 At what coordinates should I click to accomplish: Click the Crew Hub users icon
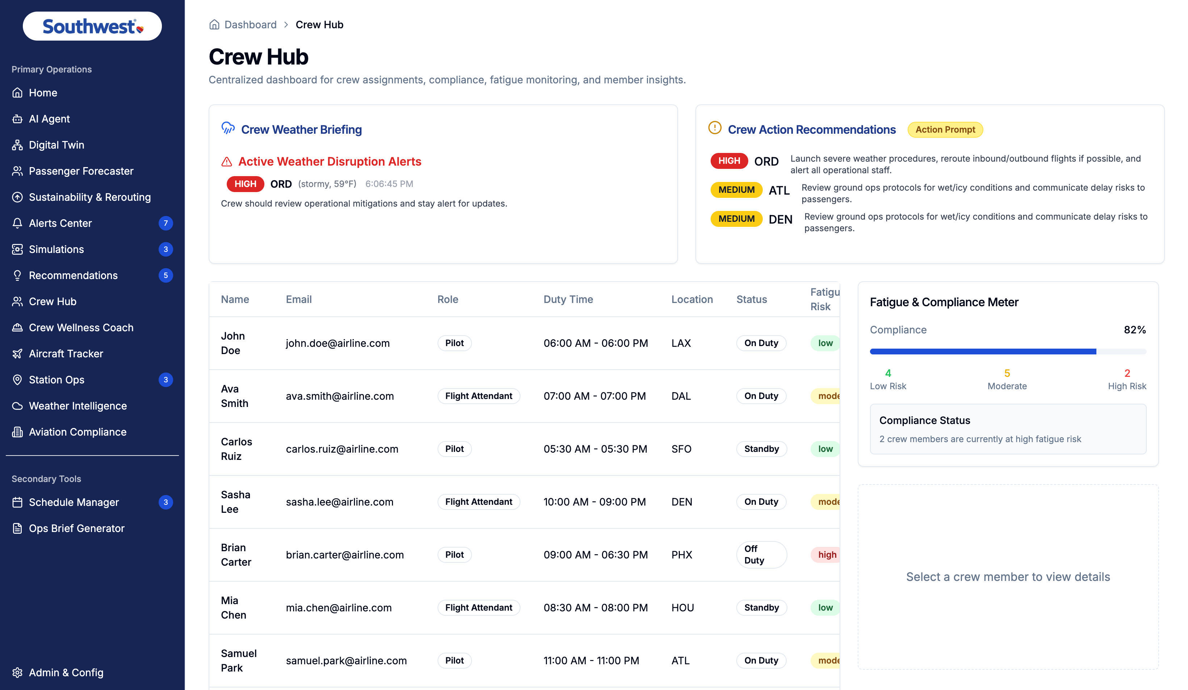pyautogui.click(x=17, y=302)
